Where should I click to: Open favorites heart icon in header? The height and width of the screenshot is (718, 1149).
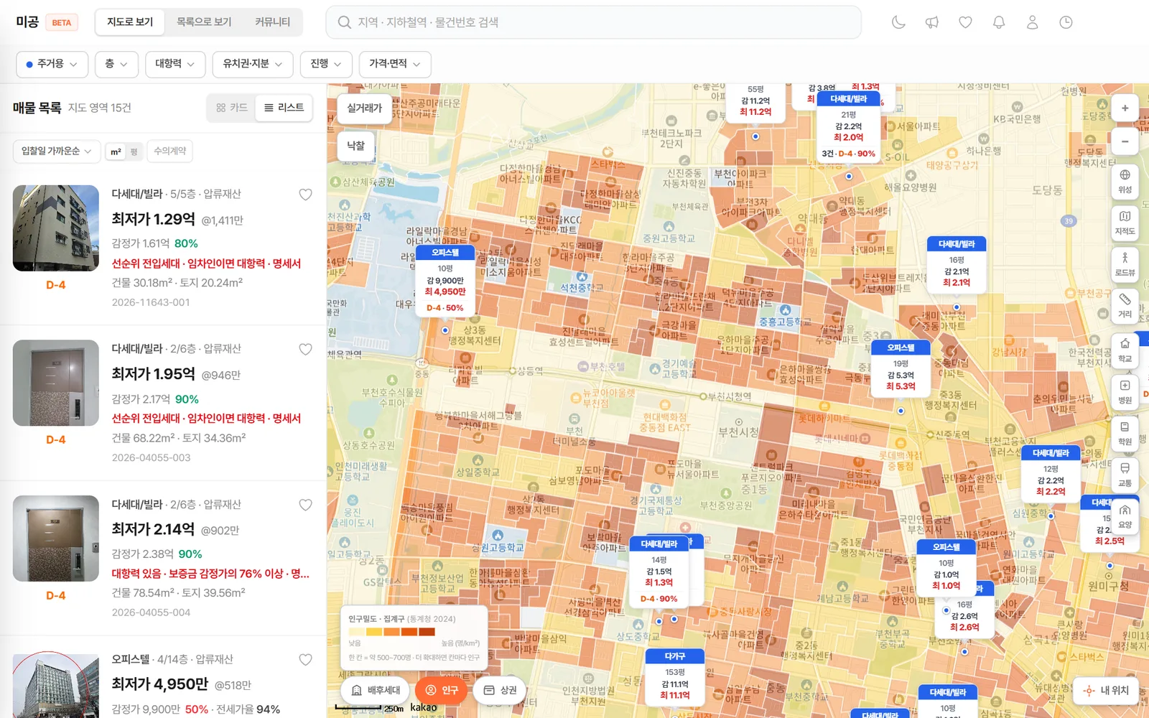tap(966, 22)
